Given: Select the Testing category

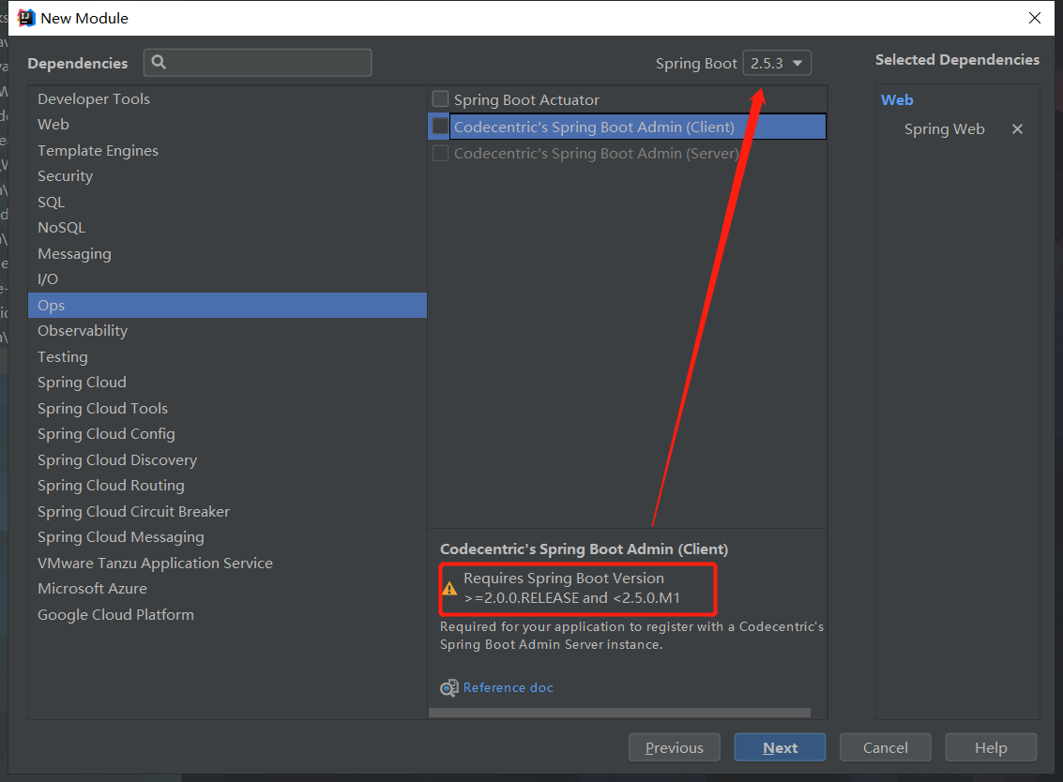Looking at the screenshot, I should pyautogui.click(x=227, y=356).
